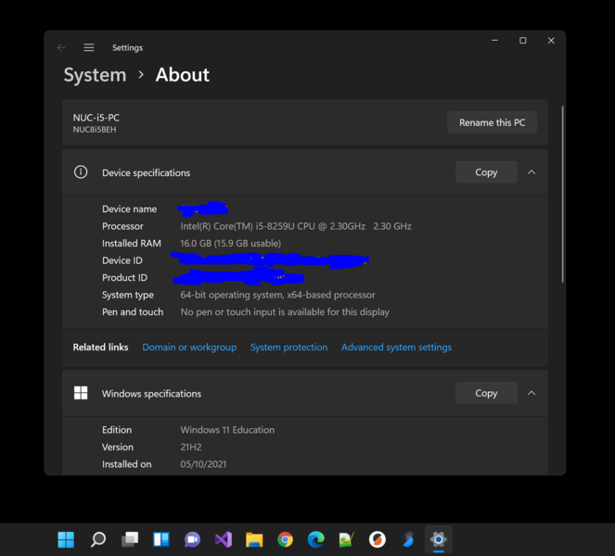615x556 pixels.
Task: Click the Device ID label
Action: [122, 260]
